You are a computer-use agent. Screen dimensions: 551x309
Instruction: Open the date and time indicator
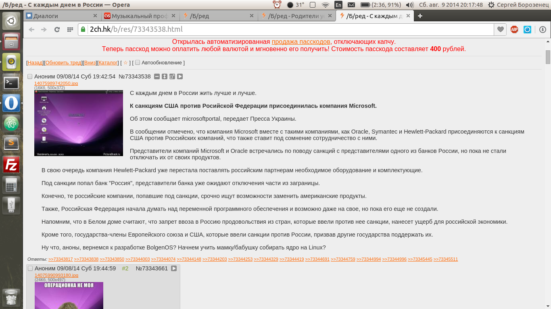[451, 5]
